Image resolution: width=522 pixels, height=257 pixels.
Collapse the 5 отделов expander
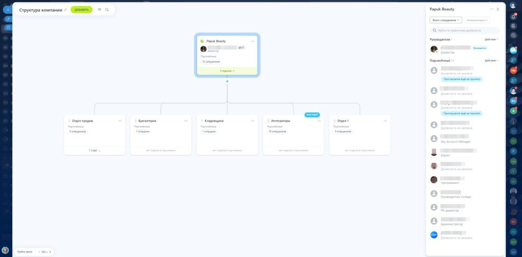[227, 71]
